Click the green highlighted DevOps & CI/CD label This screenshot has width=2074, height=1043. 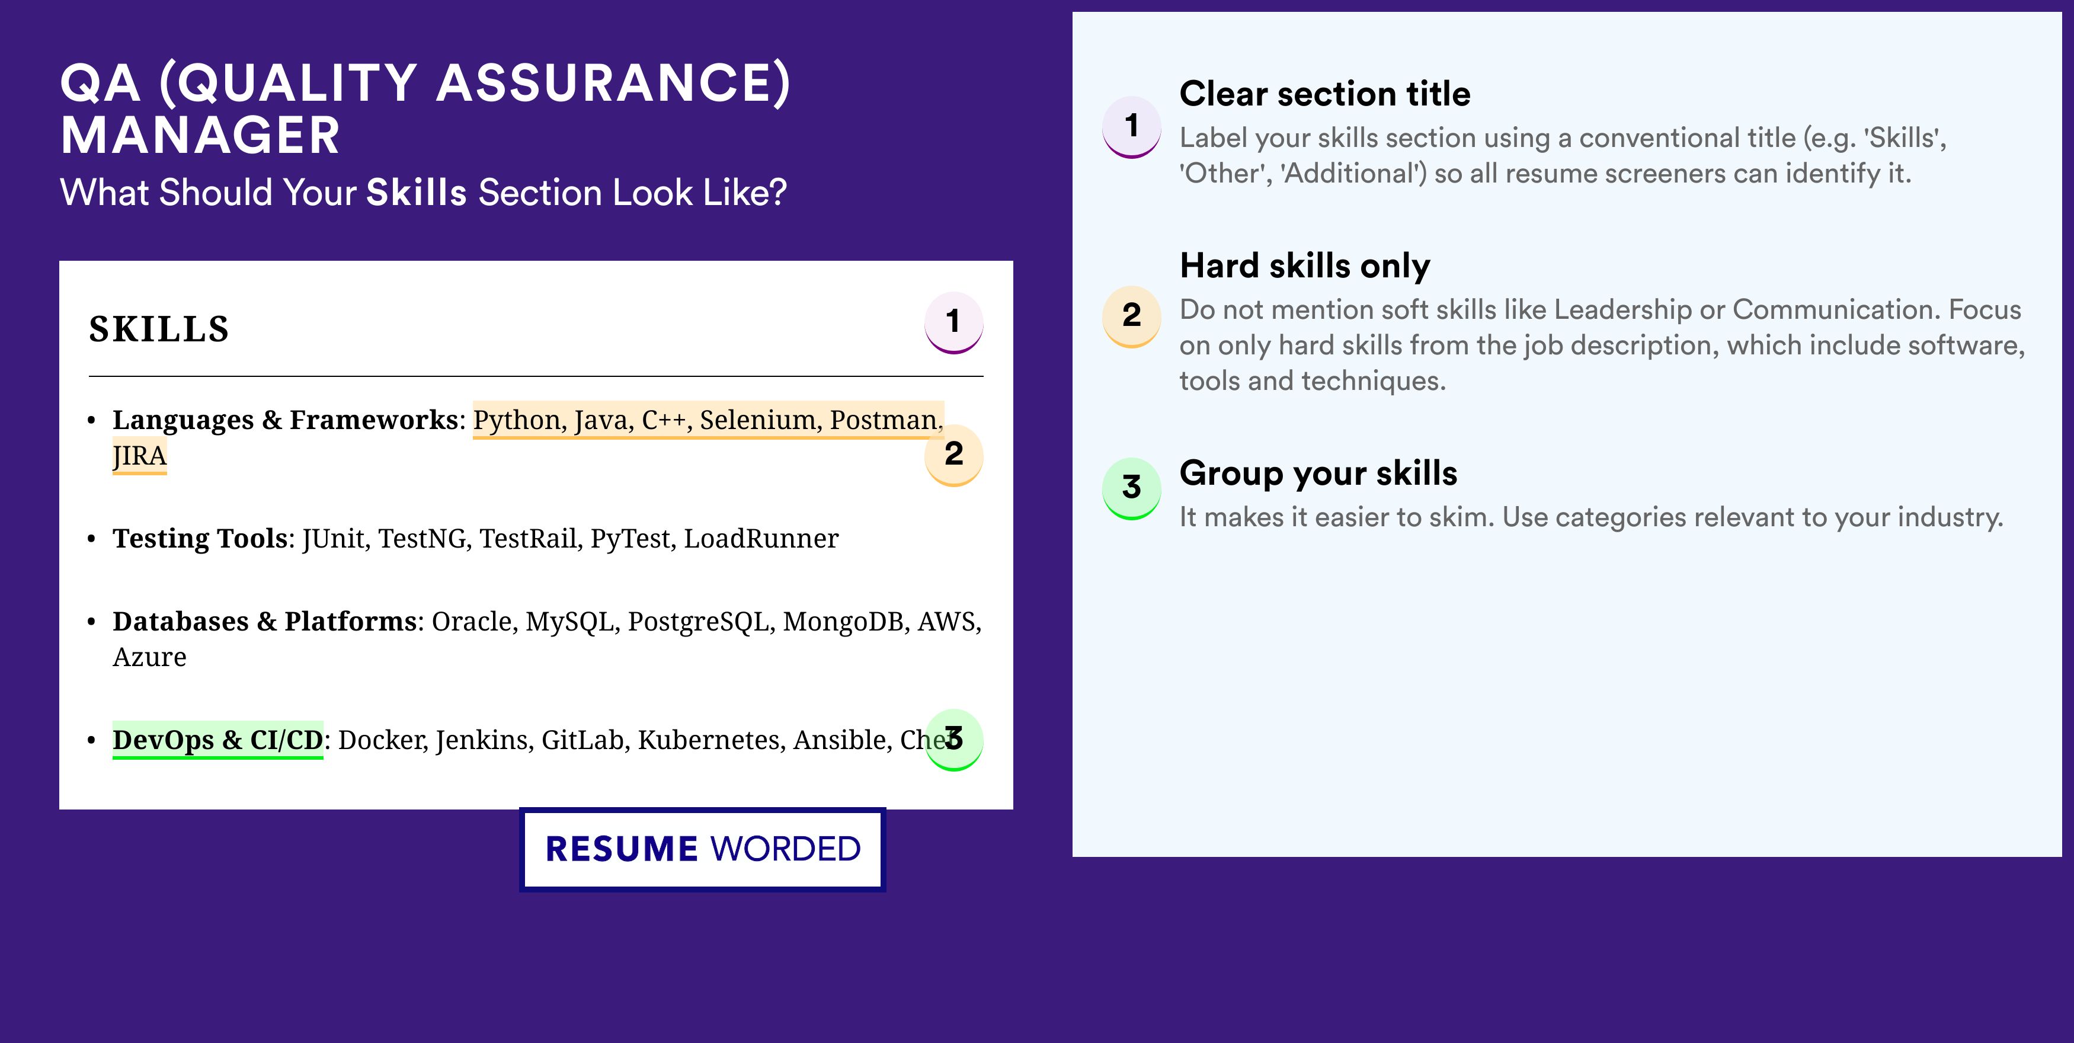pos(217,740)
